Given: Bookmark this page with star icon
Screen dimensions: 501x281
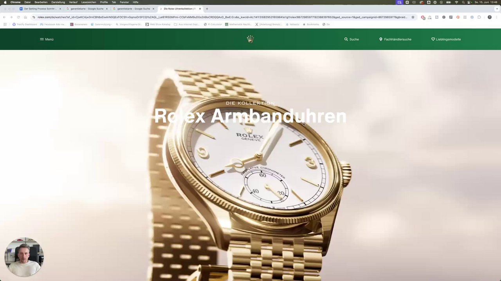Looking at the screenshot, I should 413,17.
